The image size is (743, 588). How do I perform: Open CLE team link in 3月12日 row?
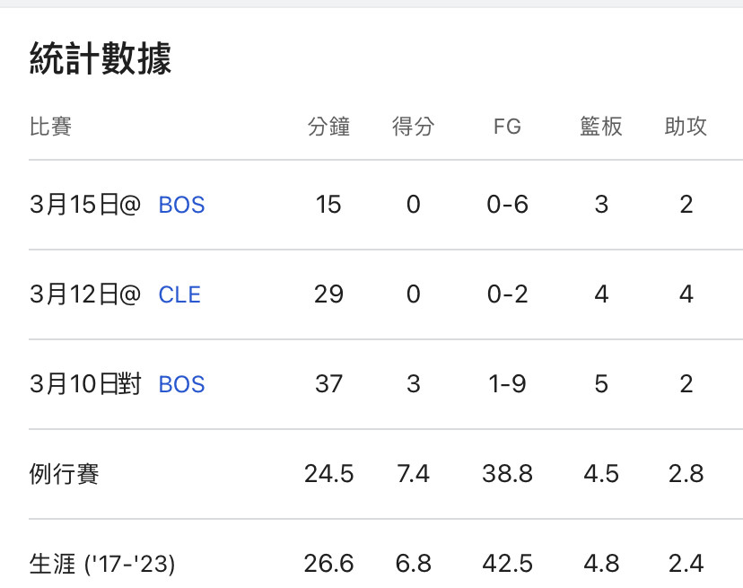179,294
